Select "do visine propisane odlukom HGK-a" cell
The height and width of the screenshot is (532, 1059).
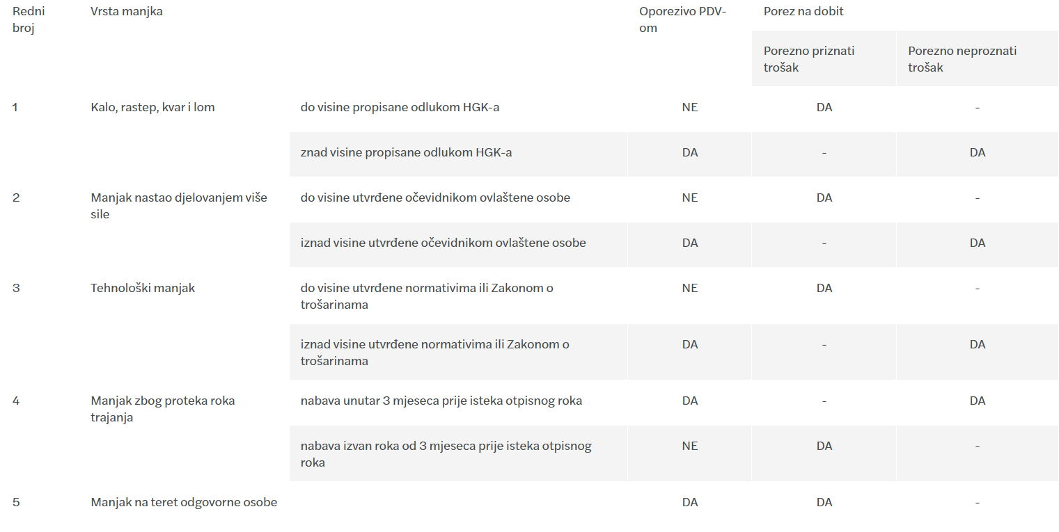pos(400,107)
